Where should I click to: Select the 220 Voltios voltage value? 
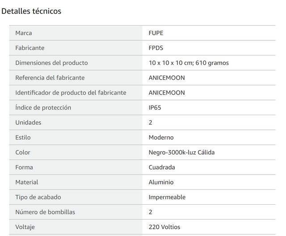pos(164,227)
